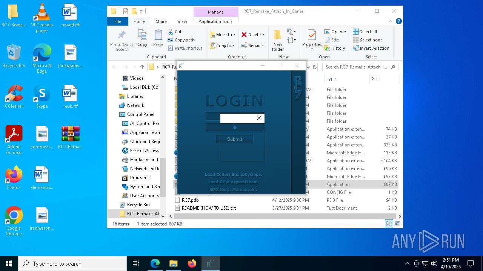
Task: Open Application Tools tab
Action: (x=215, y=21)
